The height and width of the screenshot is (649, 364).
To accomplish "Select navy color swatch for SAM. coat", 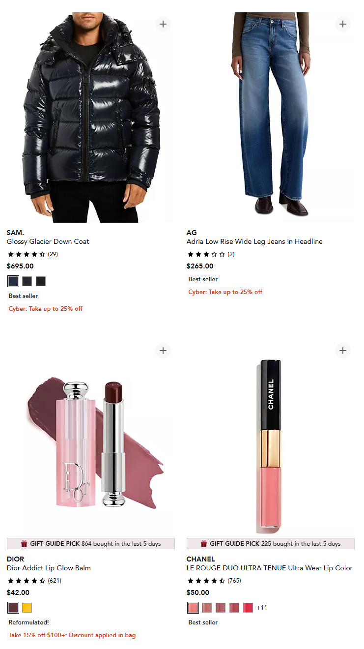I will pyautogui.click(x=13, y=281).
